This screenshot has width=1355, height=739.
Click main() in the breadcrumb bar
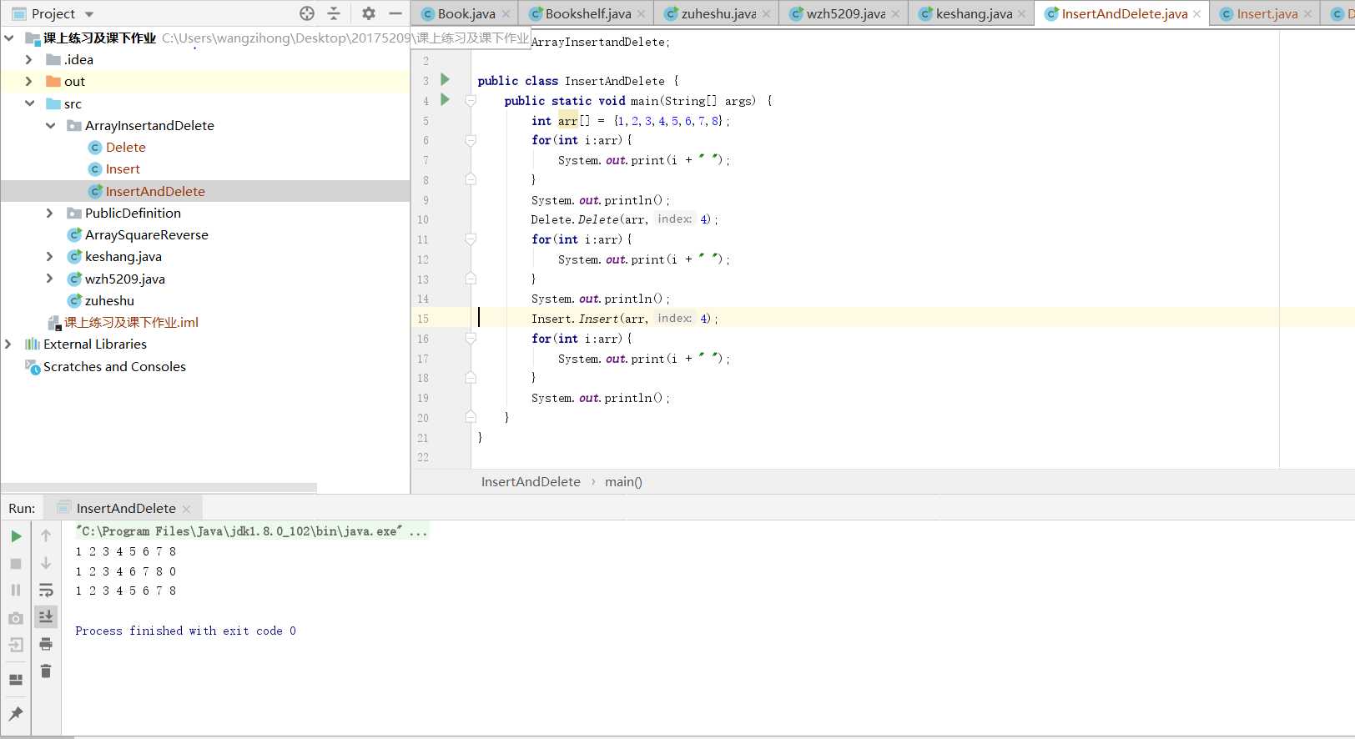[x=623, y=481]
